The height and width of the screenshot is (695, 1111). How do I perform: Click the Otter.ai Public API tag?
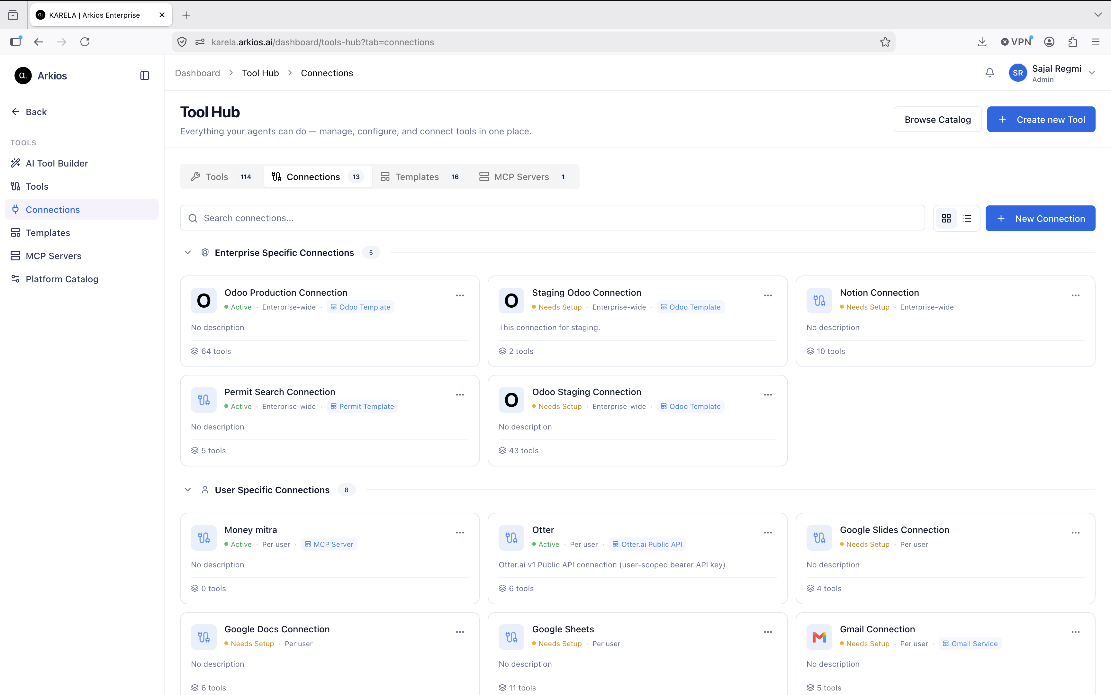(x=647, y=544)
